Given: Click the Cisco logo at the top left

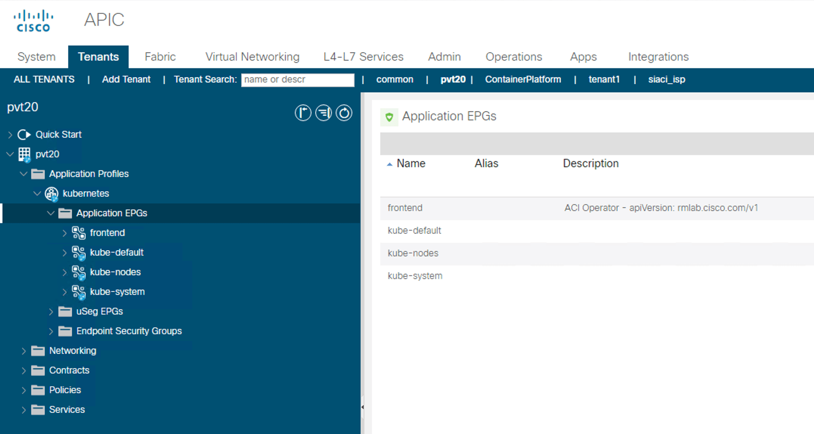Looking at the screenshot, I should (33, 20).
